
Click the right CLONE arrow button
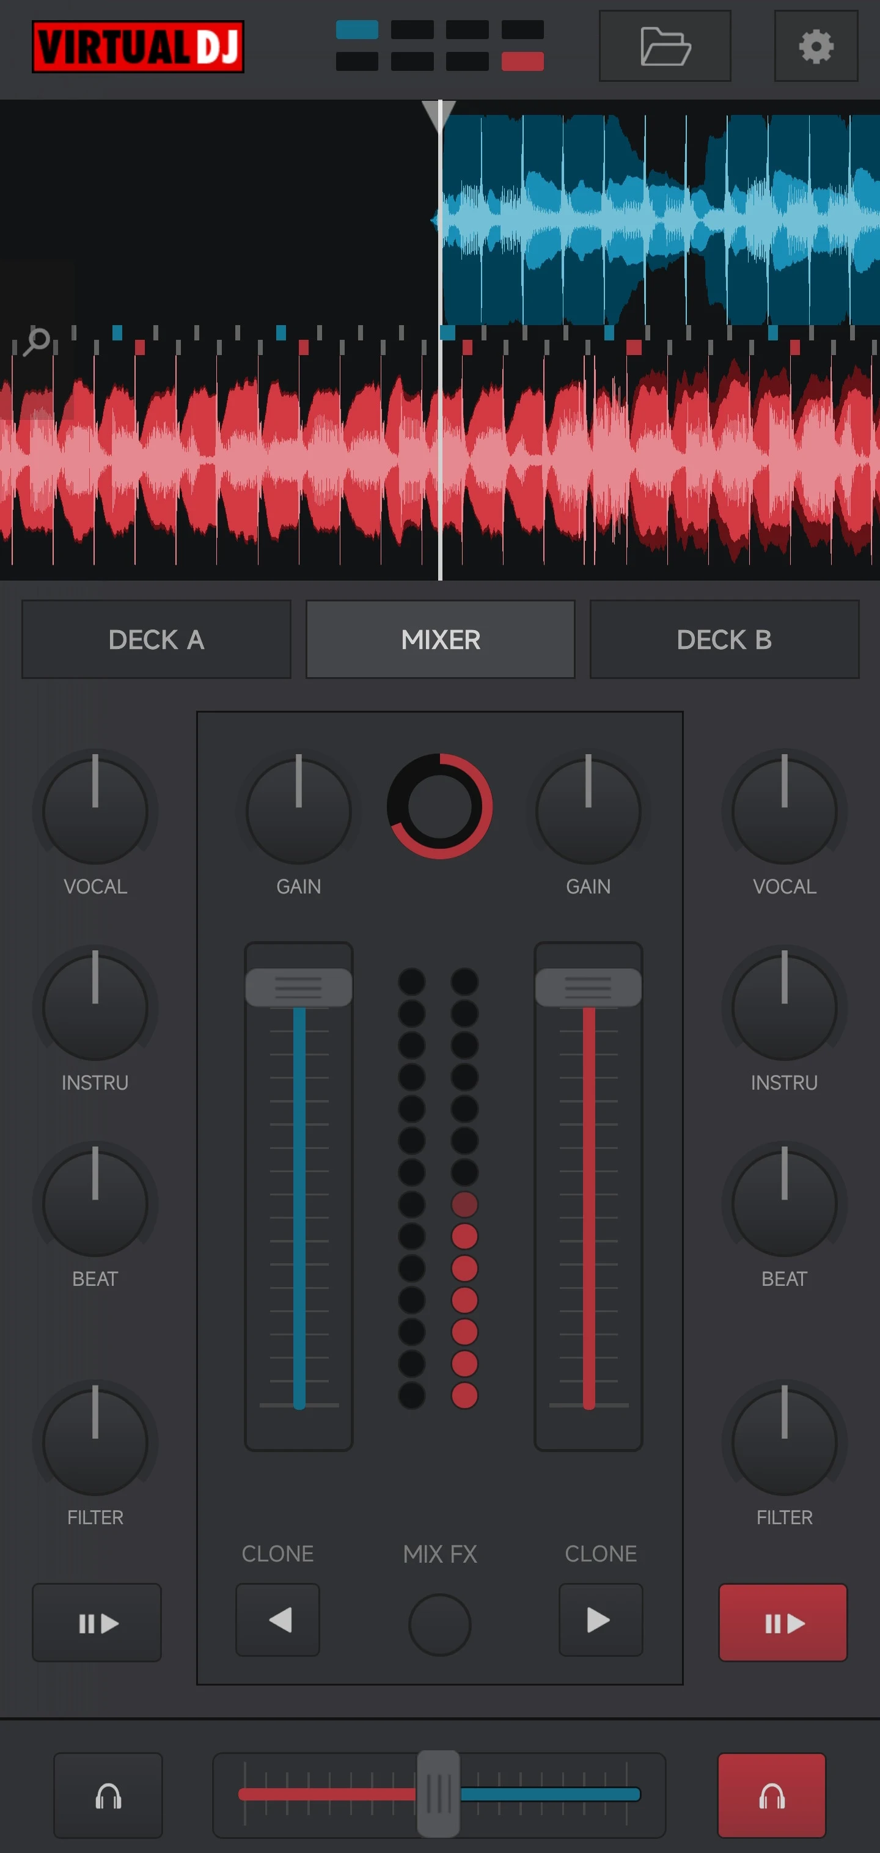click(601, 1620)
